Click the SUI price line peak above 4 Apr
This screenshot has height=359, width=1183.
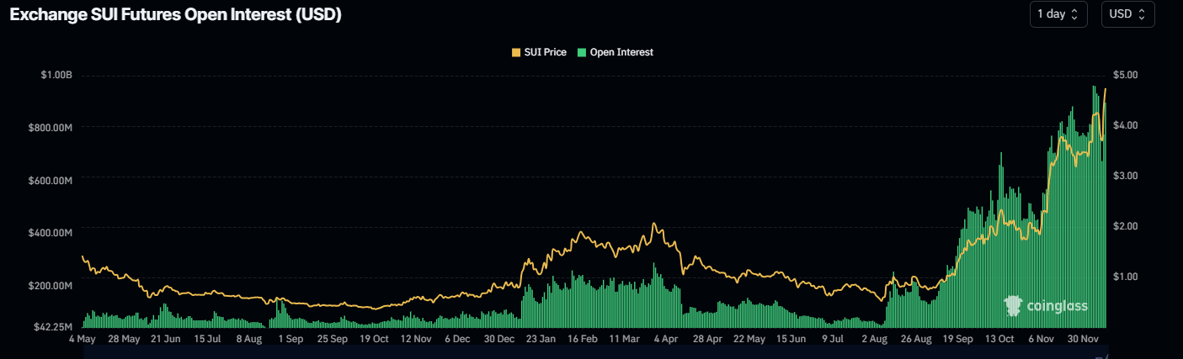point(653,225)
